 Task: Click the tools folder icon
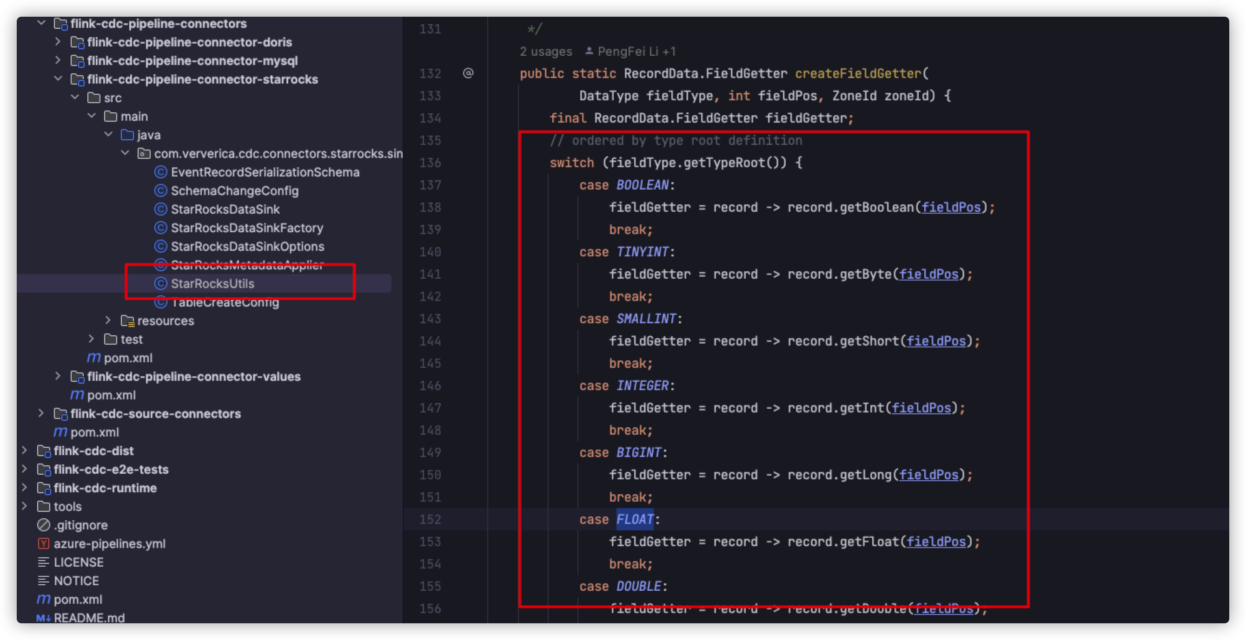[x=44, y=506]
